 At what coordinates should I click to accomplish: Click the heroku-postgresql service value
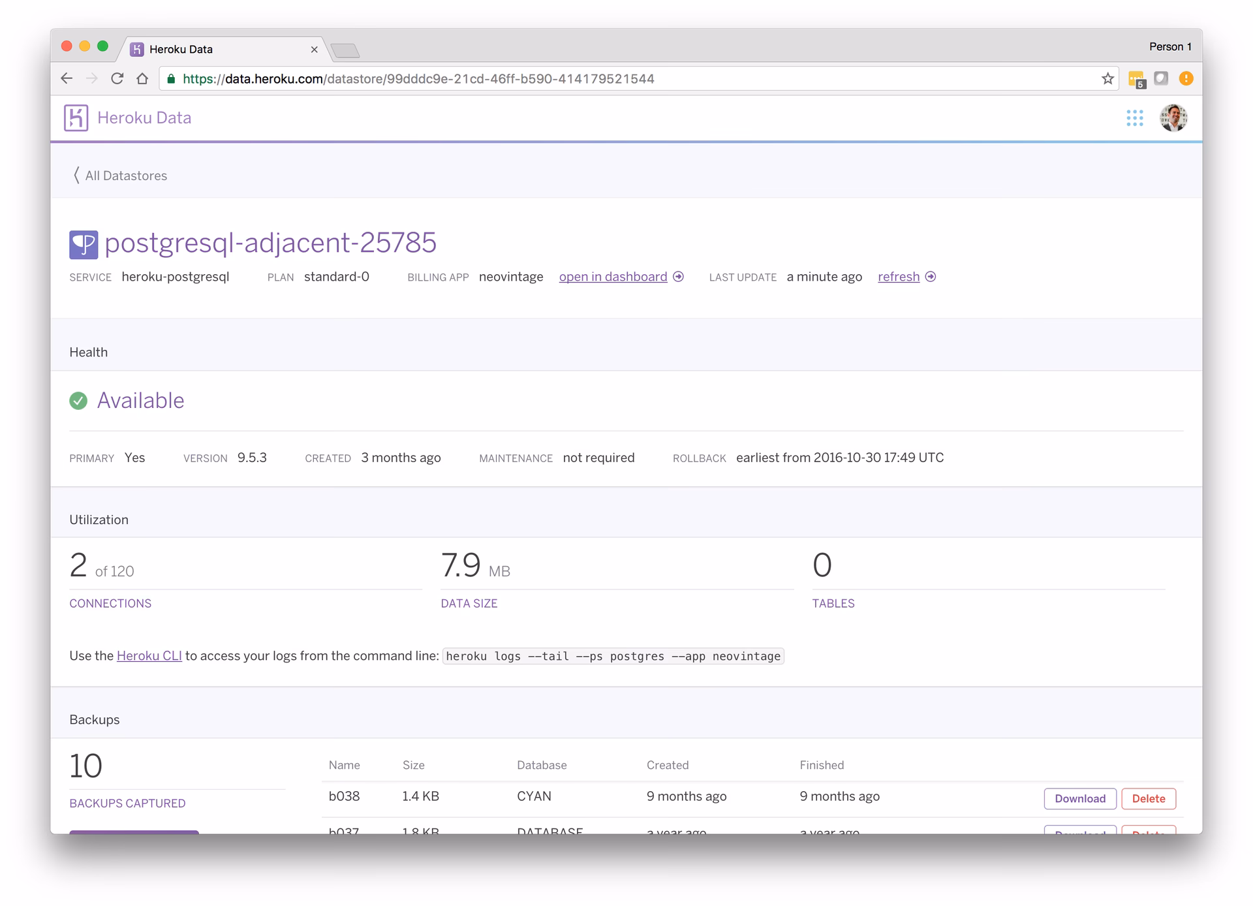point(176,277)
